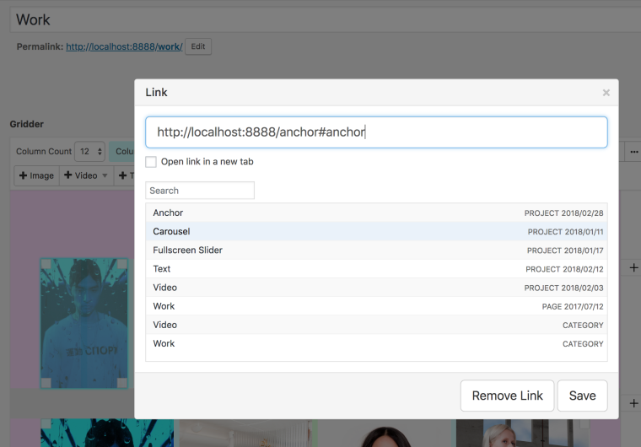
Task: Open the permalink localhost:8888/work/
Action: click(x=123, y=46)
